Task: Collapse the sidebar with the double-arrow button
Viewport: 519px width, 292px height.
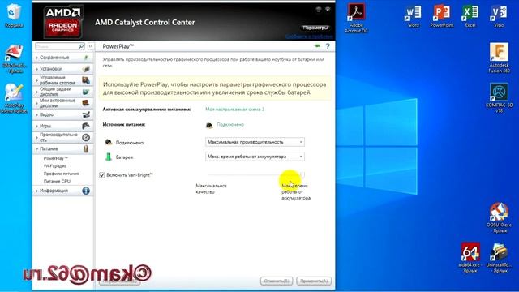Action: click(90, 46)
